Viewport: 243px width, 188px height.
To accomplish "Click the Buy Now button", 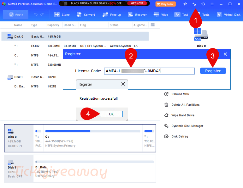I will point(165,4).
